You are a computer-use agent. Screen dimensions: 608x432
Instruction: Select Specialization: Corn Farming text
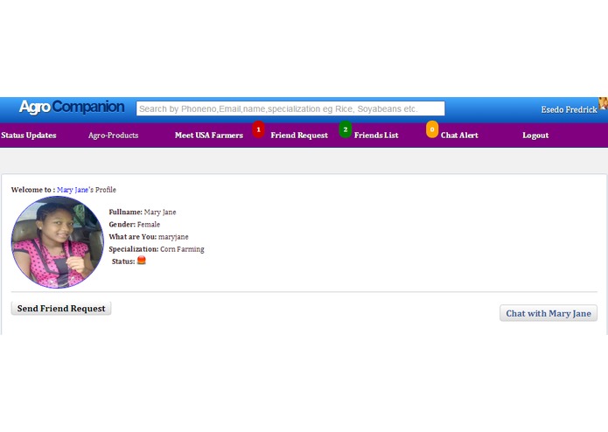coord(157,249)
